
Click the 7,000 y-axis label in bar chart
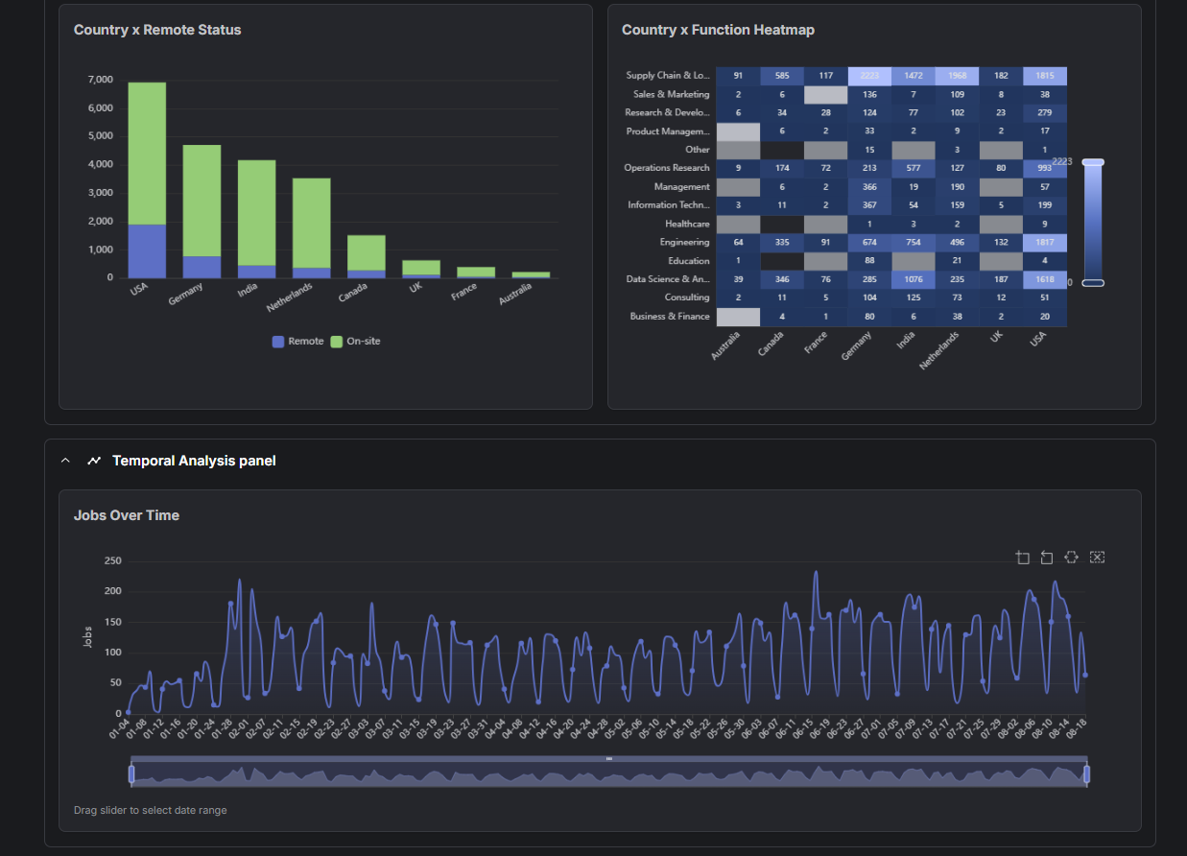click(101, 80)
